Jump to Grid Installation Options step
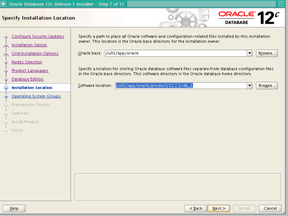Image resolution: width=288 pixels, height=216 pixels. coord(35,53)
